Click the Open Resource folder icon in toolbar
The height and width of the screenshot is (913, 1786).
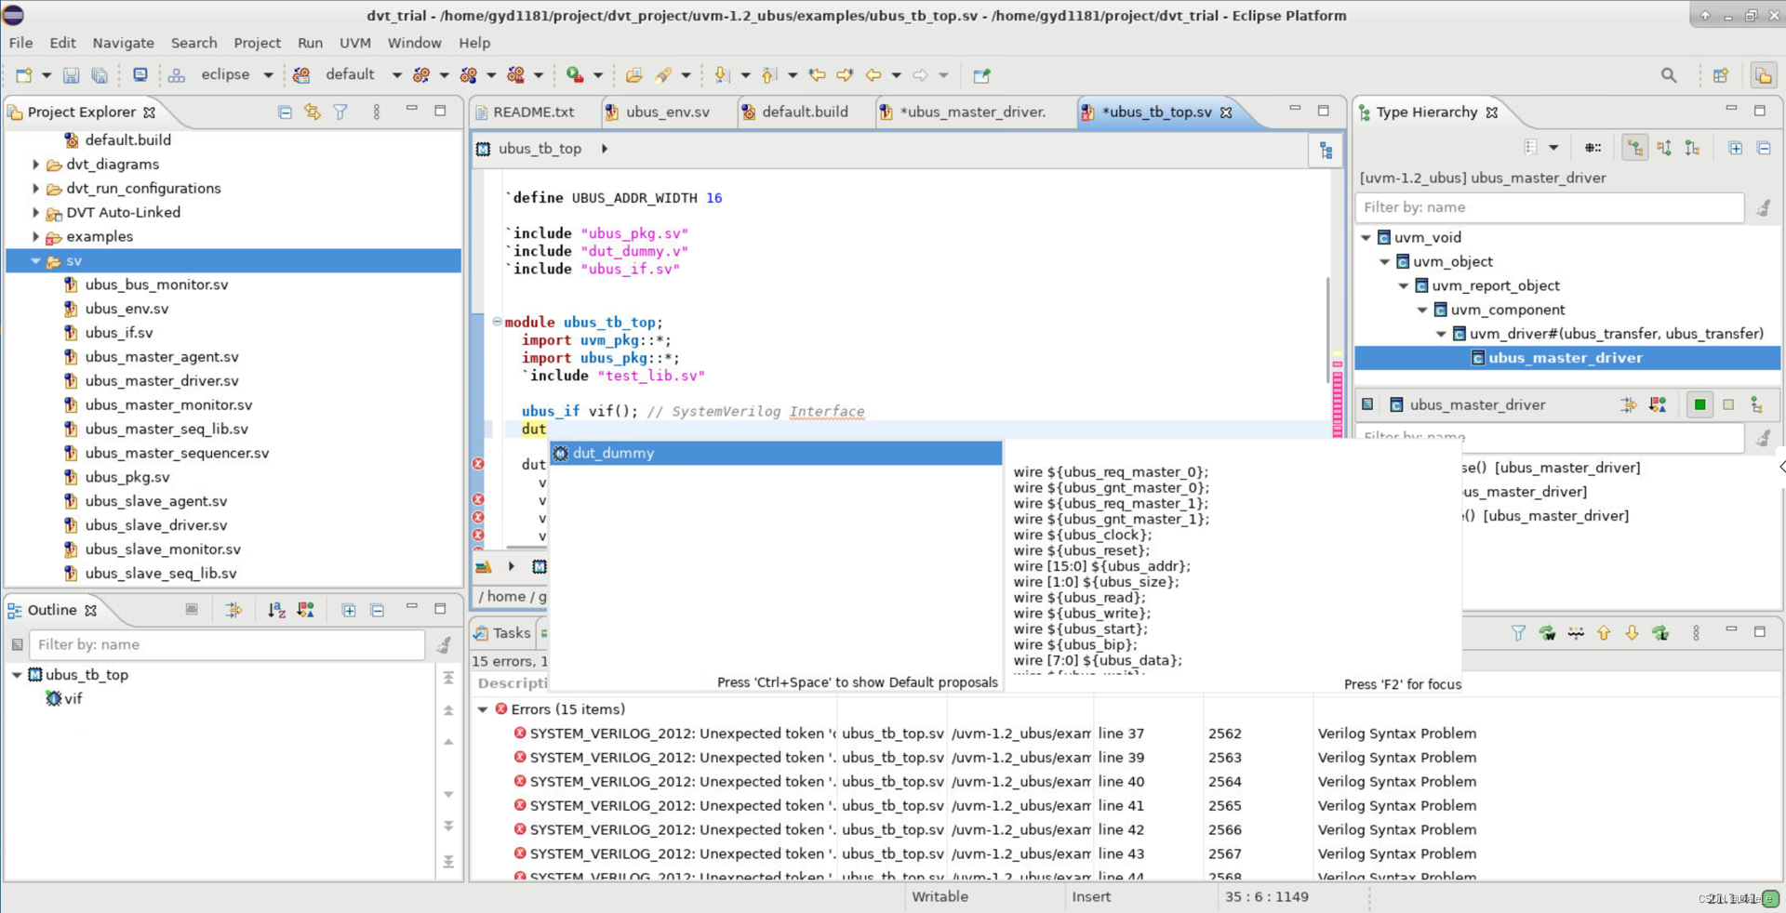point(633,75)
